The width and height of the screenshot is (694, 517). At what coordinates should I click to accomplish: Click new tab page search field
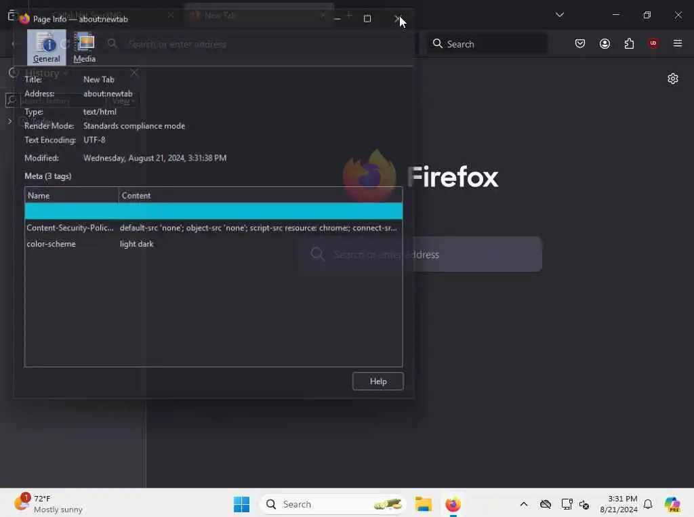pos(420,255)
